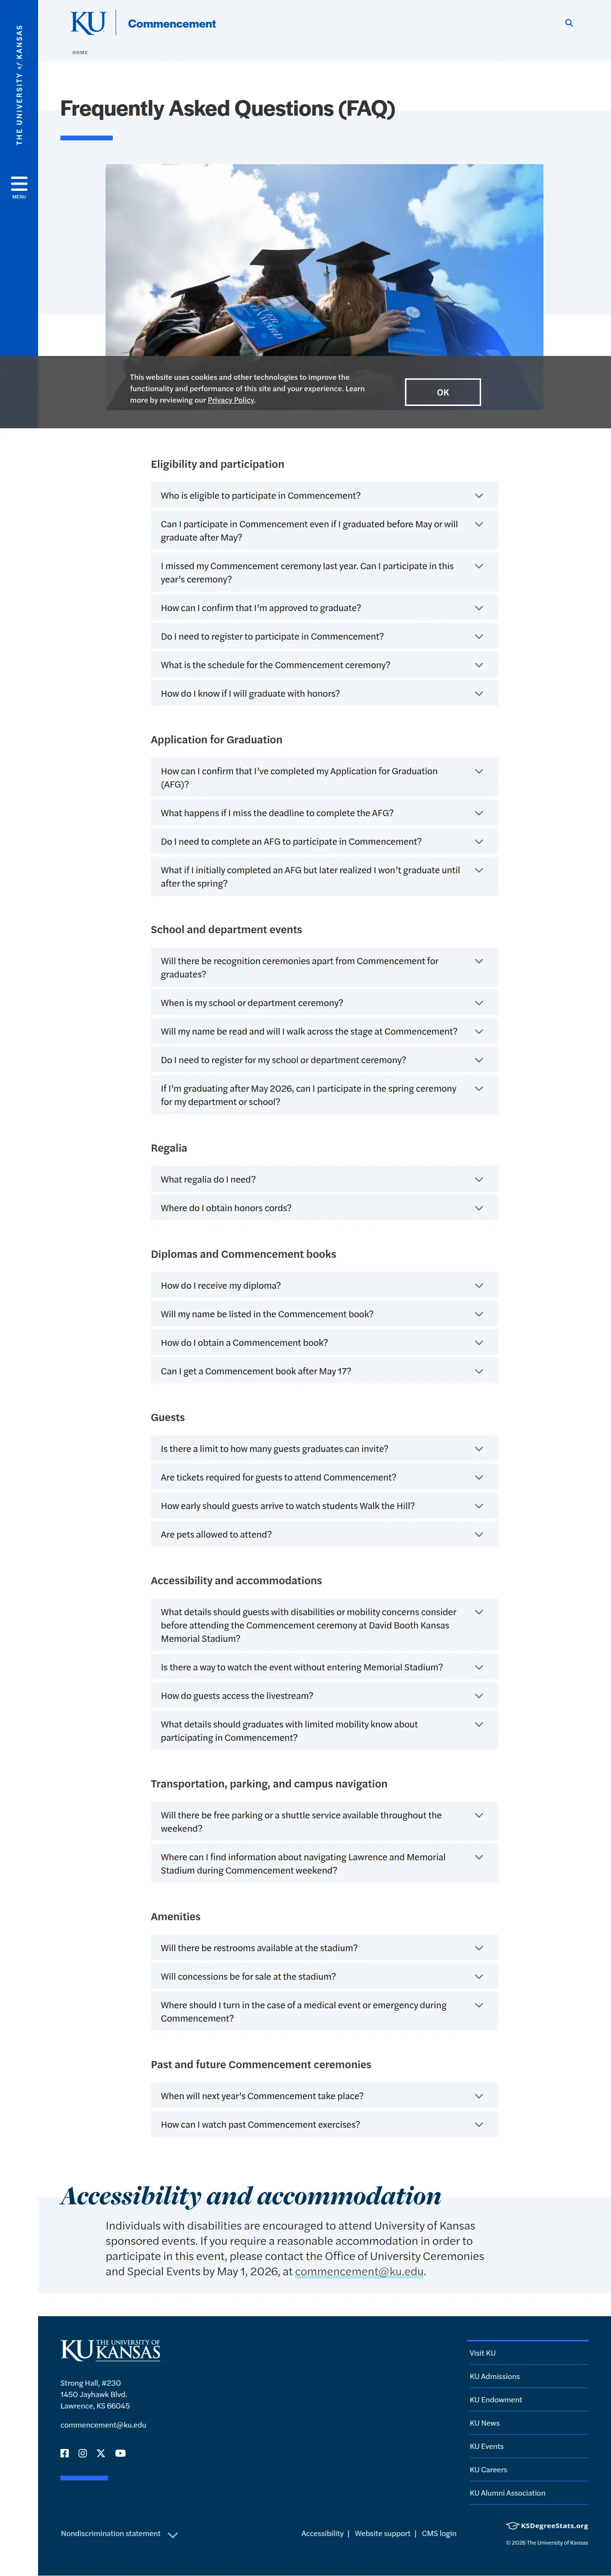Expand 'What regalia do I need?'
Viewport: 611px width, 2576px height.
click(x=324, y=1179)
